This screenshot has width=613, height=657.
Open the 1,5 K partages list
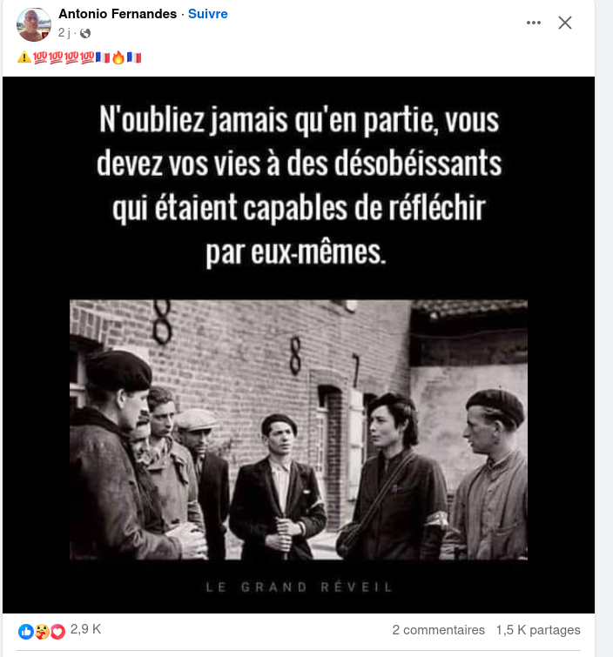click(538, 630)
